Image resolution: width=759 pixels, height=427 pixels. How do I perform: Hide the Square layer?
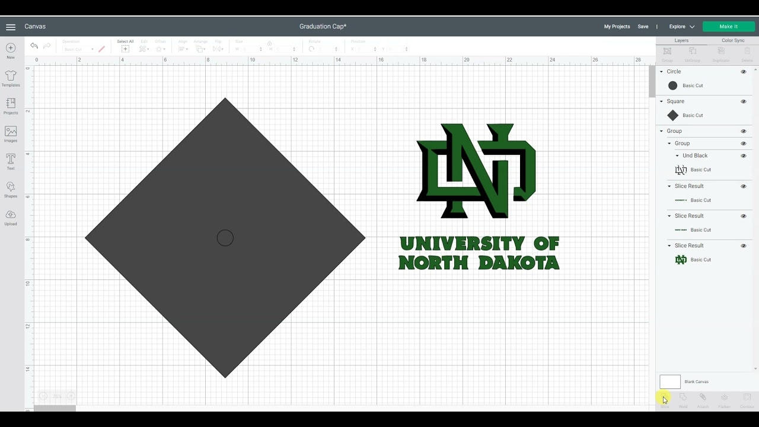point(744,101)
